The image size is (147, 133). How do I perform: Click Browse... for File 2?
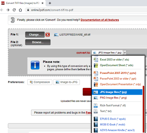coord(38,42)
